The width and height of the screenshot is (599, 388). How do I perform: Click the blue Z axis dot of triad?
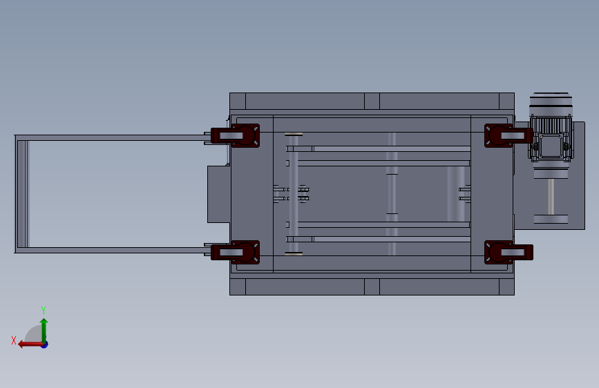45,345
